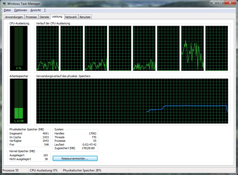
Task: Click the Verwendungsverlauf des physikal. Speichers label
Action: click(63, 76)
